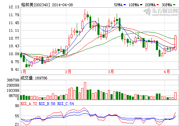Click the 11.11 price axis label
Image resolution: width=179 pixels, height=126 pixels.
tap(14, 30)
